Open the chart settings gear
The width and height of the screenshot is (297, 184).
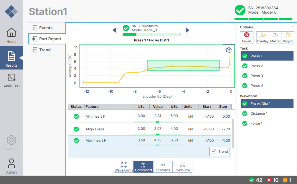(x=229, y=50)
